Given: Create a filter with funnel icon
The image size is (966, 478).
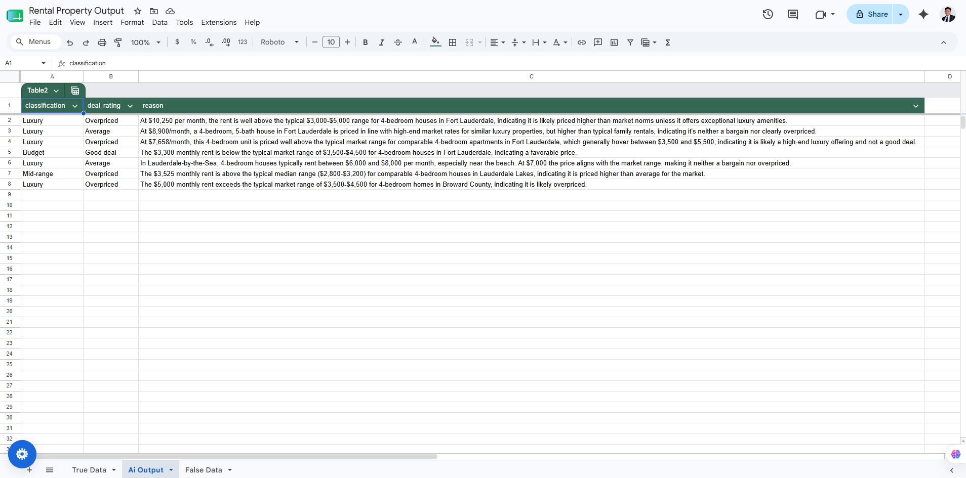Looking at the screenshot, I should (x=630, y=42).
